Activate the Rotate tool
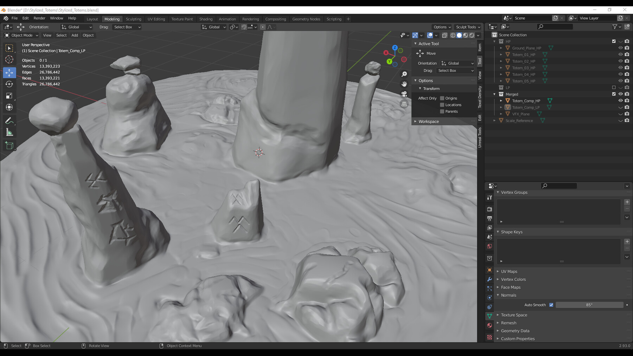633x356 pixels. (x=9, y=84)
